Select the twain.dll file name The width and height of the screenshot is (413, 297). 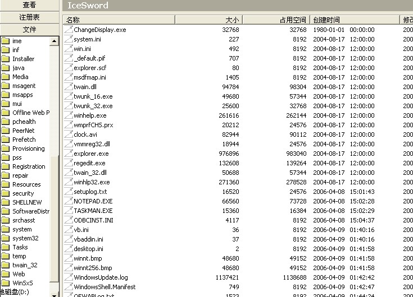pos(85,87)
